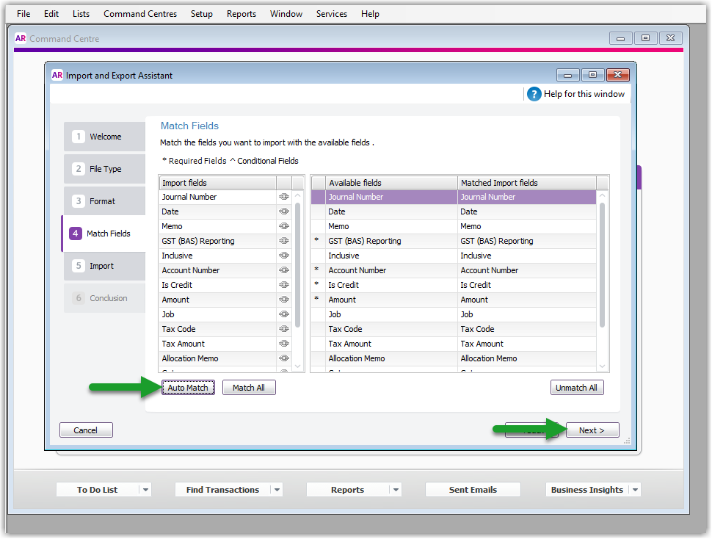Click the AR logo in Import and Export Assistant title

coord(57,75)
